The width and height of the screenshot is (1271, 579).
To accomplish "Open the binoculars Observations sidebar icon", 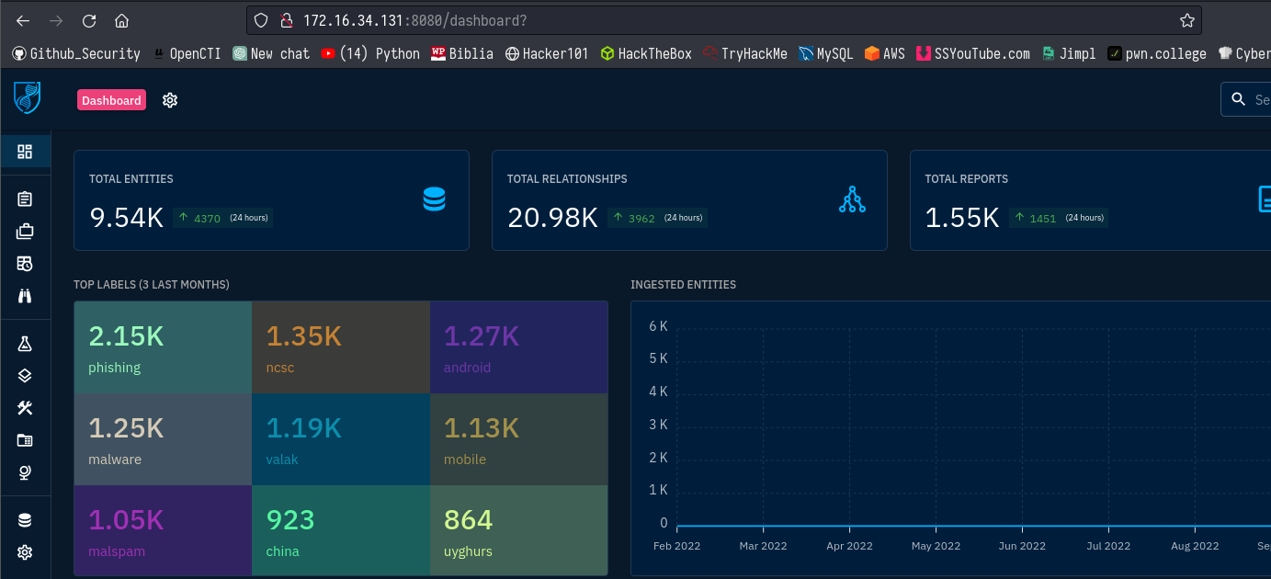I will [x=25, y=296].
